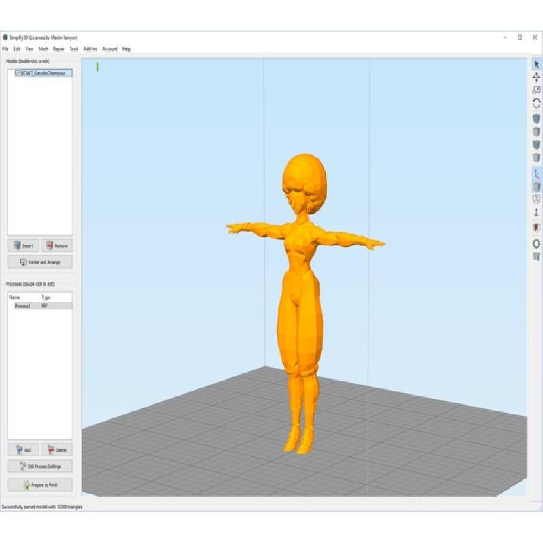Select the BOWT_GaruduChampion model name
This screenshot has width=543, height=543.
click(x=43, y=73)
